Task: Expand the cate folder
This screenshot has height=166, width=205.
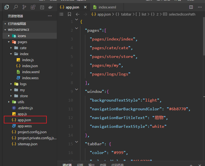Action: (x=30, y=48)
